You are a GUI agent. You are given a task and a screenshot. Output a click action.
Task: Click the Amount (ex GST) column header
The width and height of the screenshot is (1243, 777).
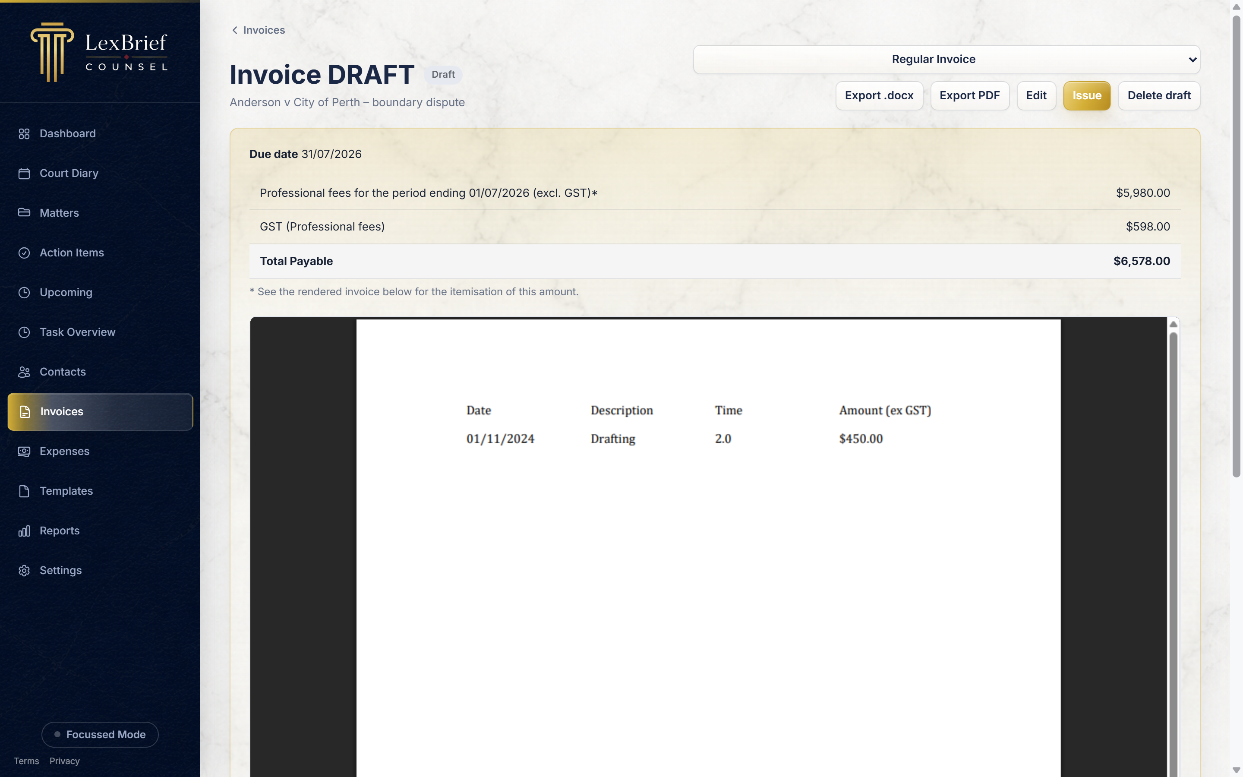click(x=885, y=411)
